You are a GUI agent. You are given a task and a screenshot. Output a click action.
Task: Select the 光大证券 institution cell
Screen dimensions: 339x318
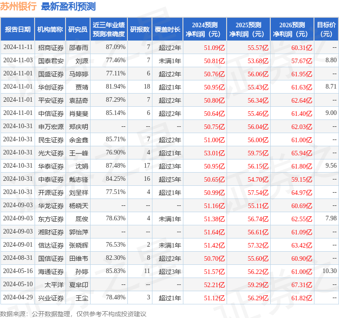point(51,153)
